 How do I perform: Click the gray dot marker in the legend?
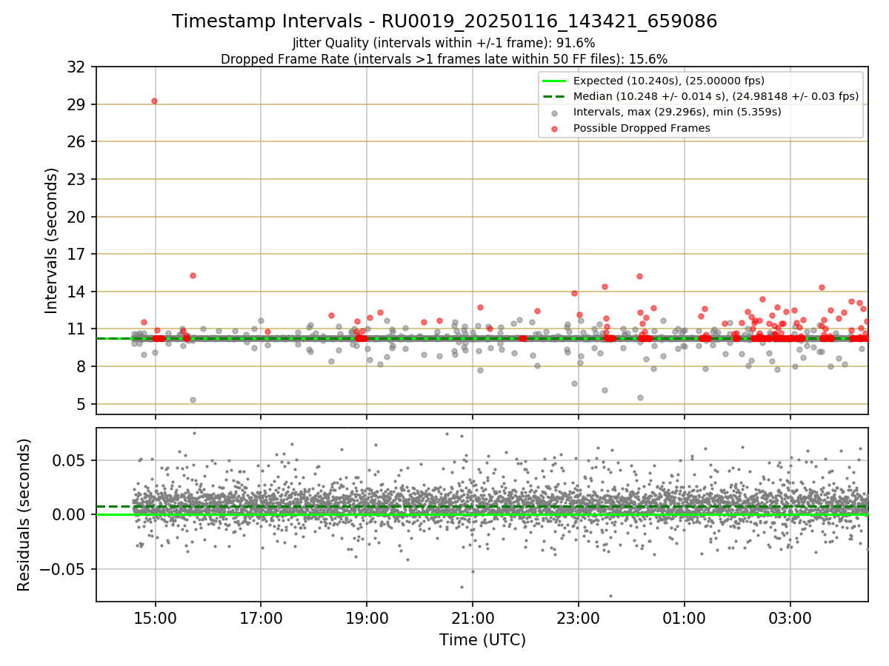555,112
